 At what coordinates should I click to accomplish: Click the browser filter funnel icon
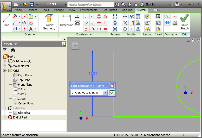tap(5, 50)
